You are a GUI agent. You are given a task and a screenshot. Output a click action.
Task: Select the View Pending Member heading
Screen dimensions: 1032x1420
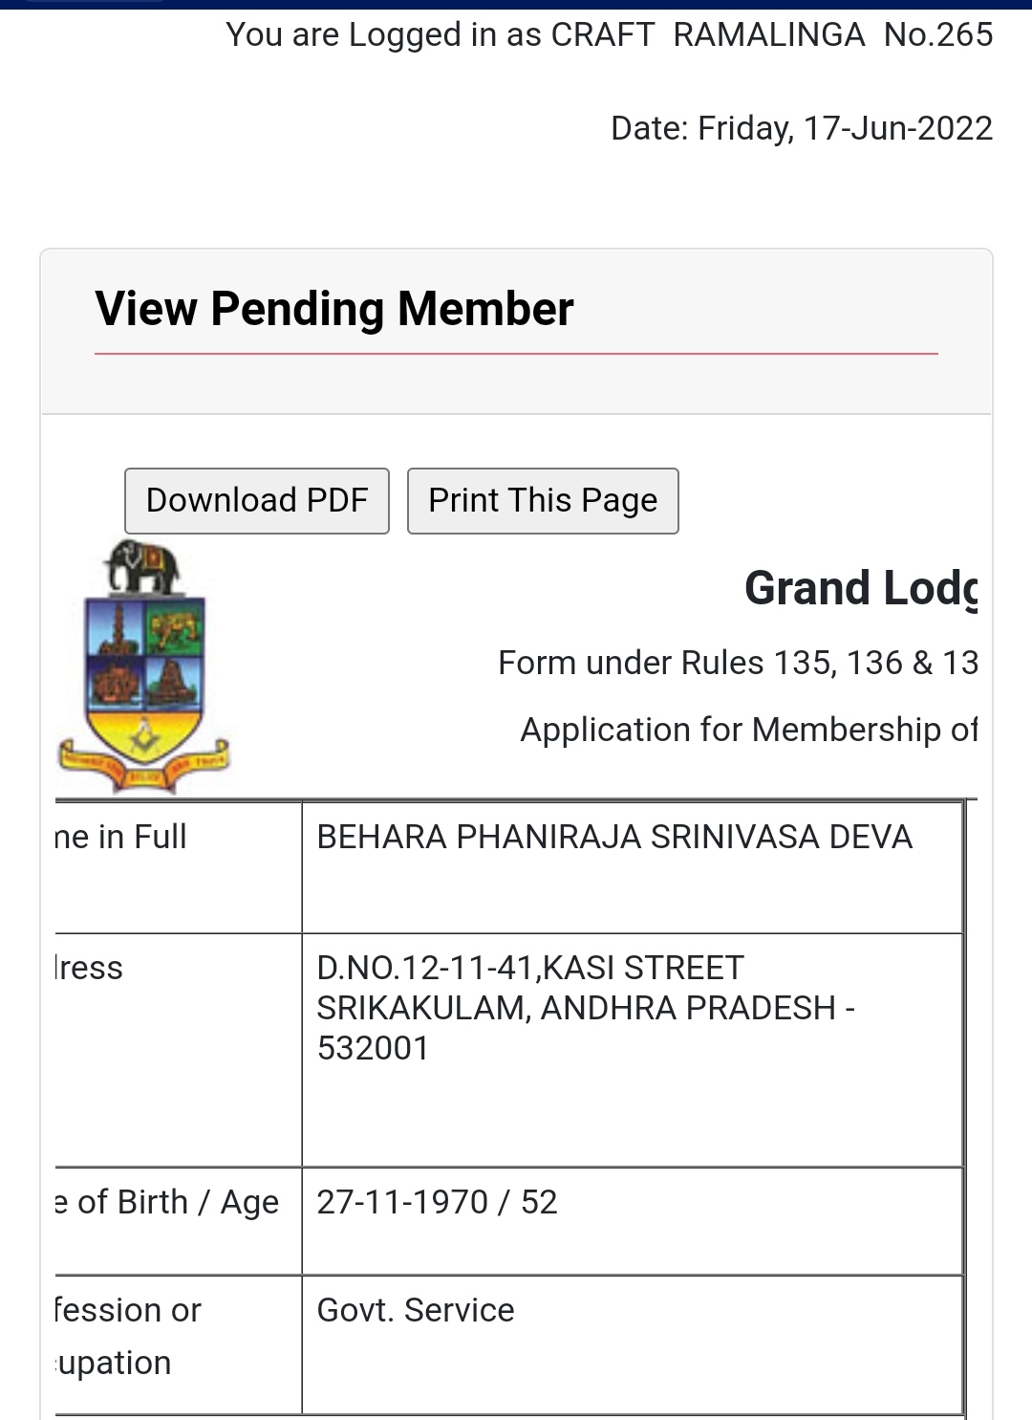pos(334,309)
